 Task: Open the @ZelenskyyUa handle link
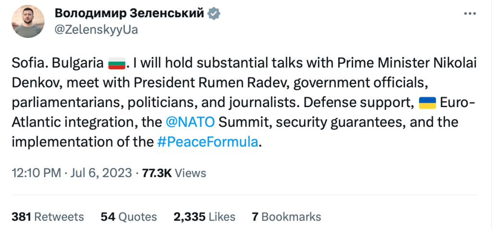[x=96, y=29]
